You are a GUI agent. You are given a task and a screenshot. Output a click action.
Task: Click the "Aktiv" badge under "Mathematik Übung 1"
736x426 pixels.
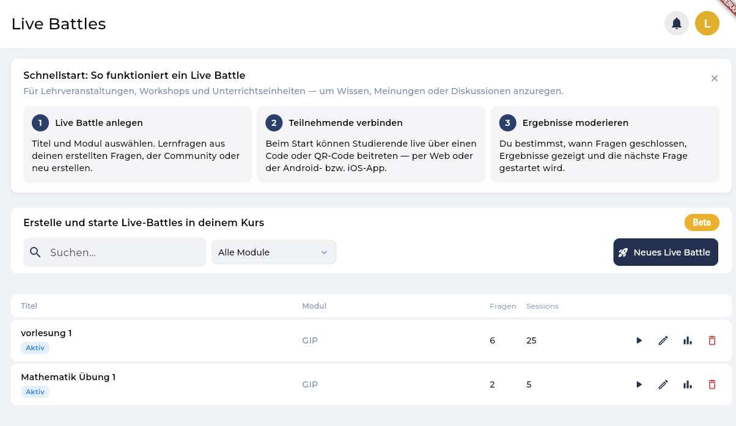point(35,392)
